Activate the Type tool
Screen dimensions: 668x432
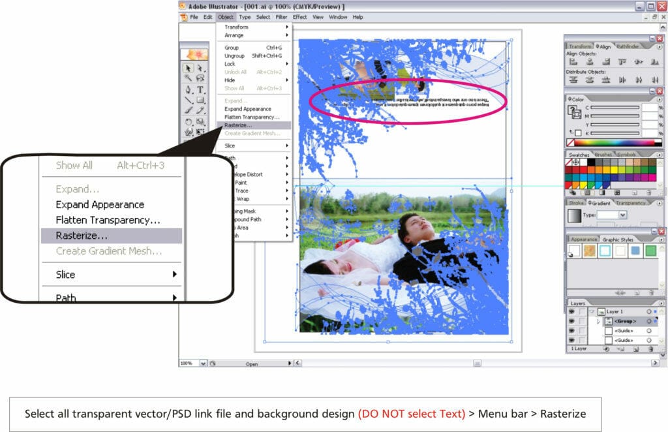coord(200,89)
